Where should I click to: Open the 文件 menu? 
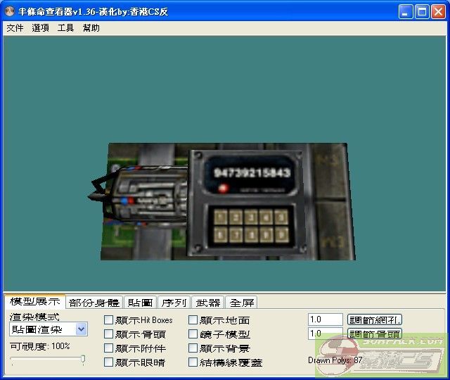15,28
